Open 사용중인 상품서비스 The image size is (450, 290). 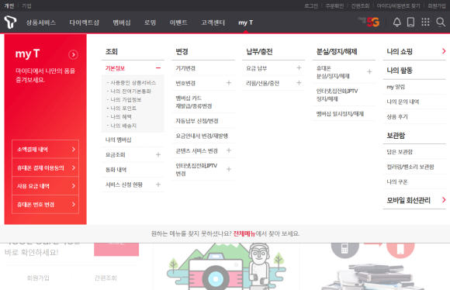click(133, 83)
